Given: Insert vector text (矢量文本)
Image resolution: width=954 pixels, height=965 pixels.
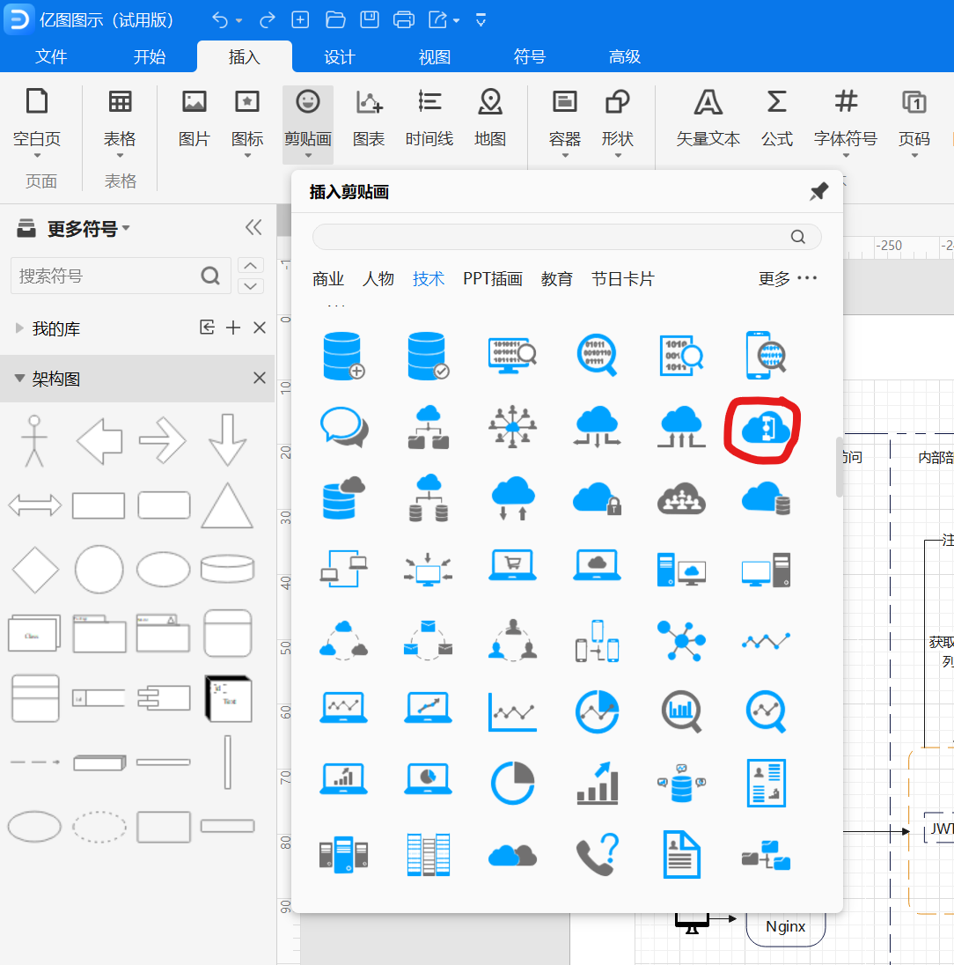Looking at the screenshot, I should tap(708, 118).
